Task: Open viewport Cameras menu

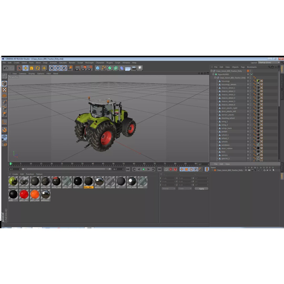Action: pyautogui.click(x=23, y=74)
